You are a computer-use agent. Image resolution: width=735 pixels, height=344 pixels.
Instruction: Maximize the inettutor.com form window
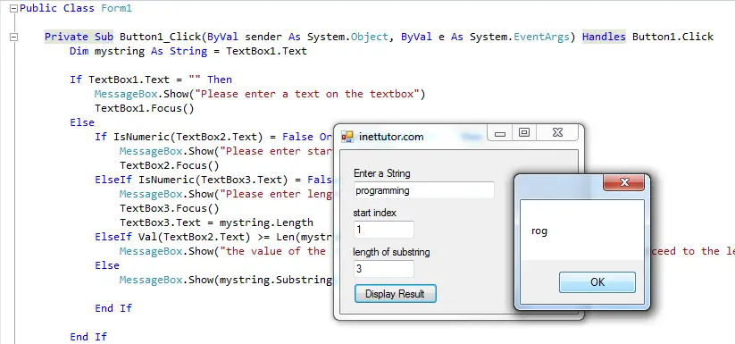click(524, 133)
